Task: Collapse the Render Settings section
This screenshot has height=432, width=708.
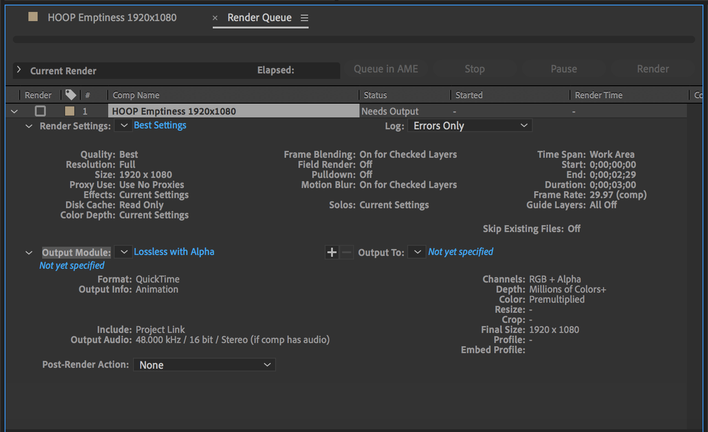Action: [x=29, y=126]
